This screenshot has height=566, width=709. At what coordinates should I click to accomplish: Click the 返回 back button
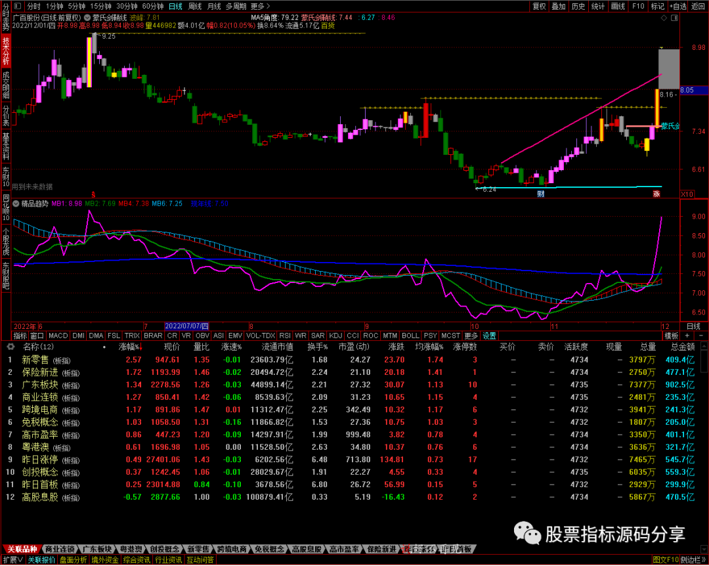(698, 7)
